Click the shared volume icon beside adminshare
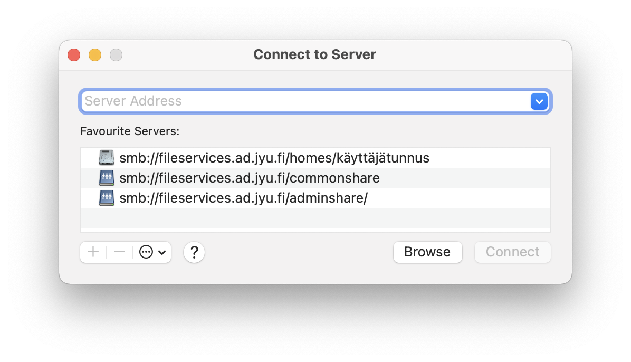631x362 pixels. pyautogui.click(x=107, y=198)
